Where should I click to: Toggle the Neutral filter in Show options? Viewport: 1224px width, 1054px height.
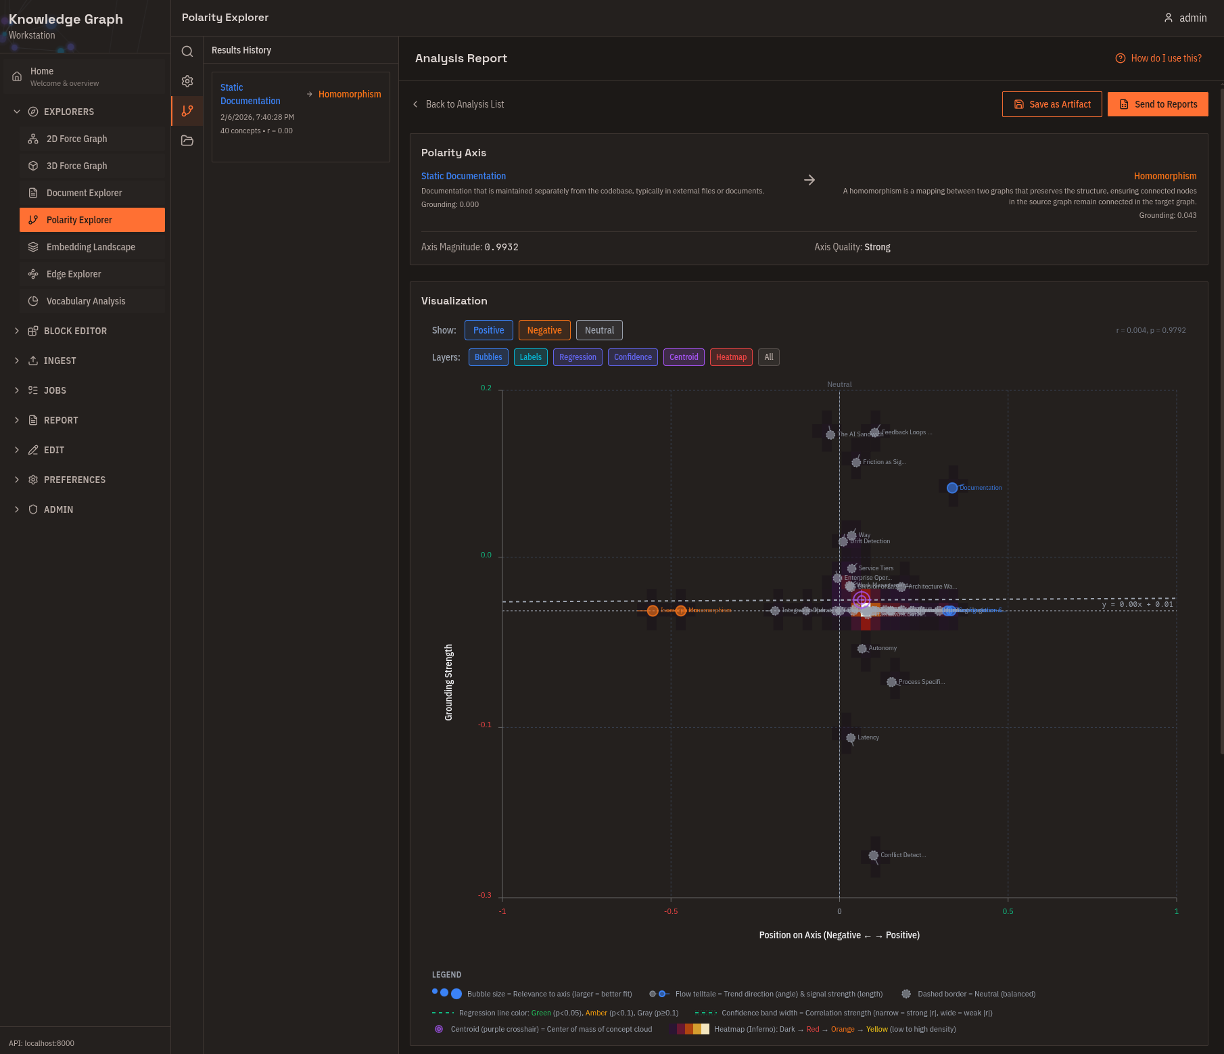599,330
